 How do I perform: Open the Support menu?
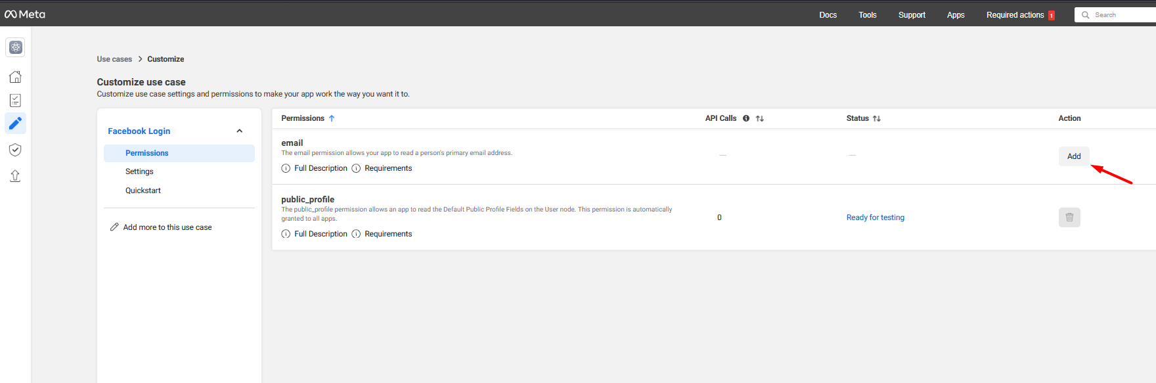(912, 15)
